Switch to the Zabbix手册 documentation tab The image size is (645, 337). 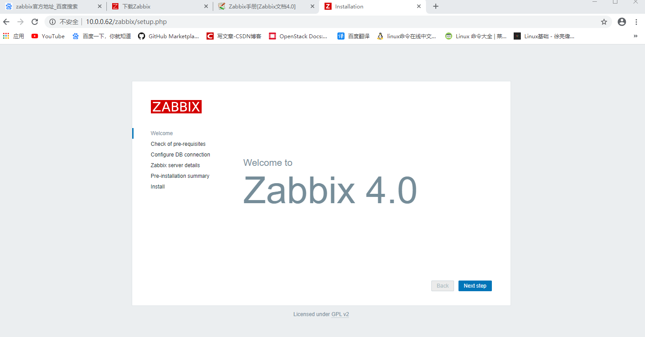[266, 7]
